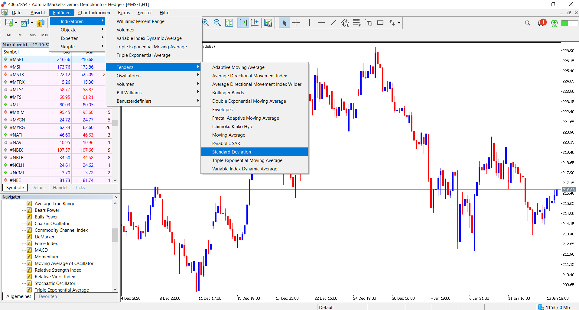The image size is (579, 310).
Task: Click the green level progress bar
Action: (x=569, y=23)
